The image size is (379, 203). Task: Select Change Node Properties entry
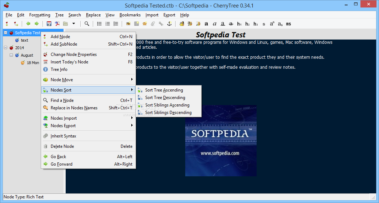(89, 54)
